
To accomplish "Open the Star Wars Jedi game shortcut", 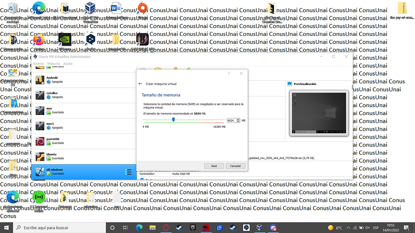I will coord(142,42).
